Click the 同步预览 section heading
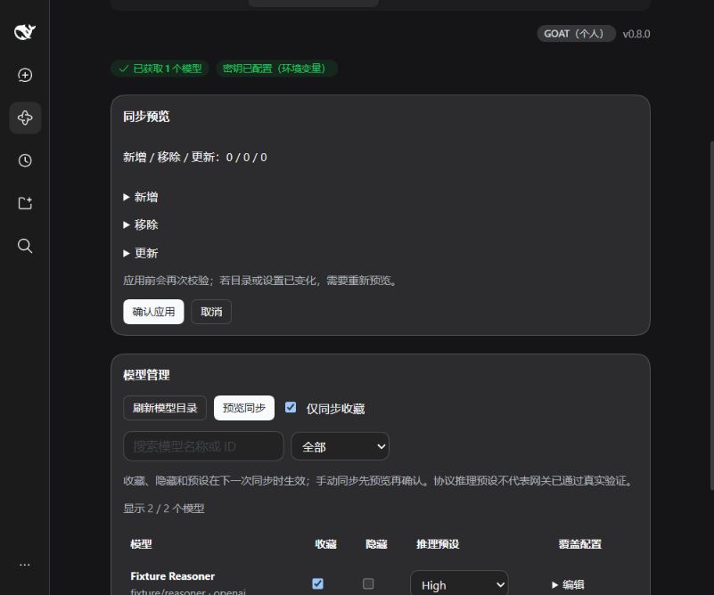This screenshot has width=714, height=595. (146, 117)
